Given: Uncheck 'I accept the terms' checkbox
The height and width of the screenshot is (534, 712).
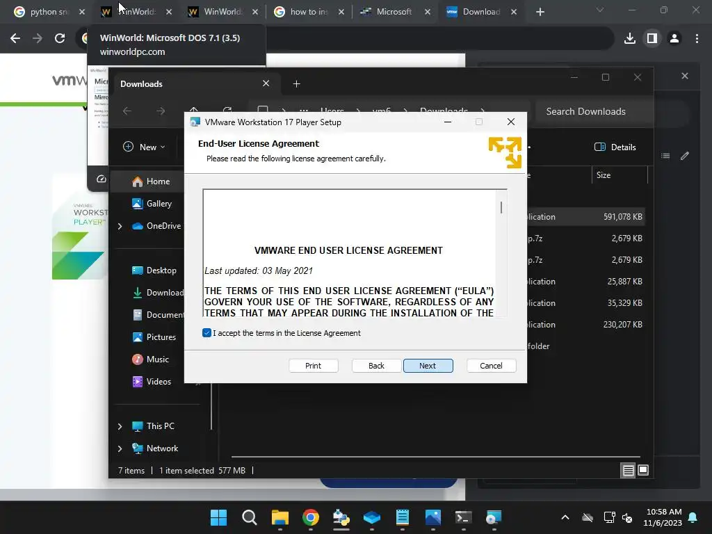Looking at the screenshot, I should coord(207,333).
